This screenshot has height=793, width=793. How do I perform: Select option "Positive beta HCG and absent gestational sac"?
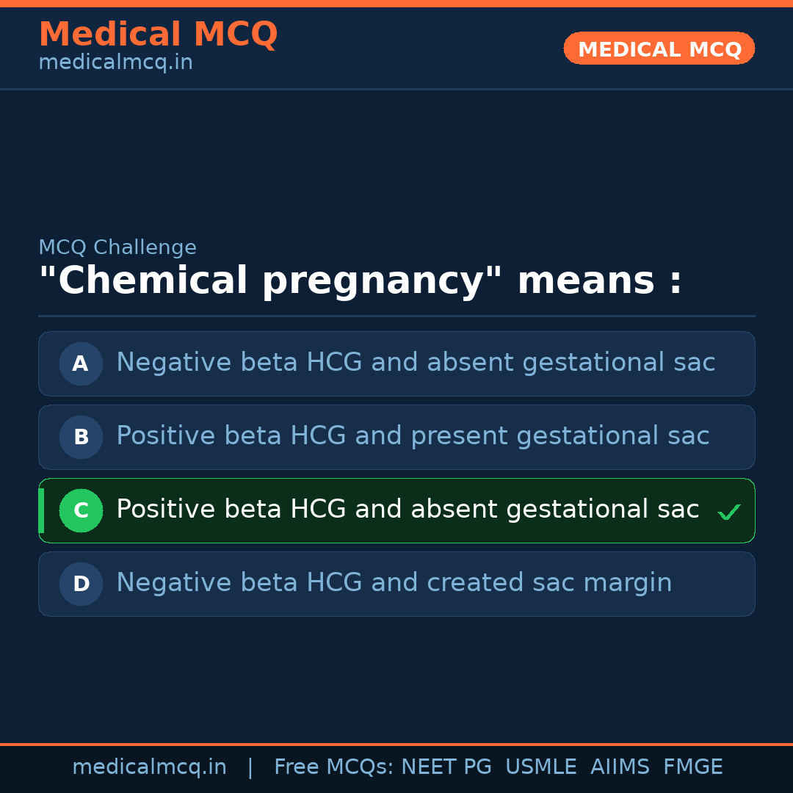tap(408, 510)
